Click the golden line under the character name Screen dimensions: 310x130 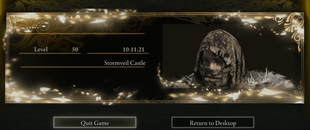click(82, 34)
